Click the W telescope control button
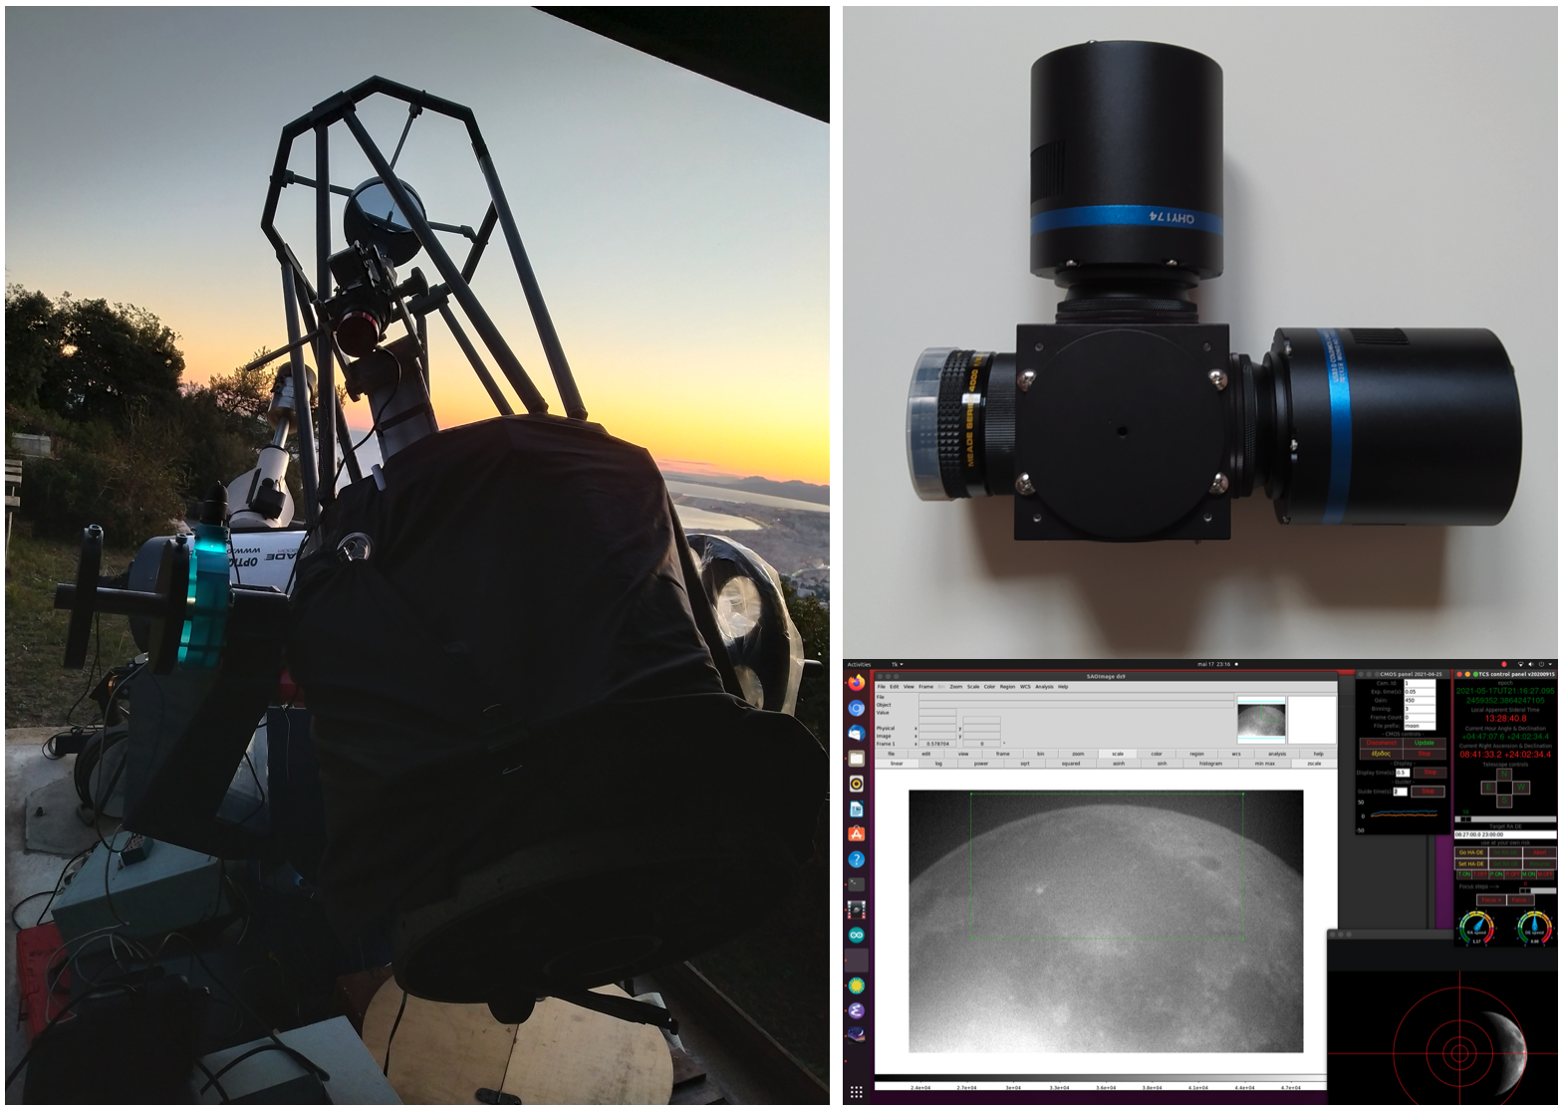The image size is (1562, 1108). click(1521, 786)
